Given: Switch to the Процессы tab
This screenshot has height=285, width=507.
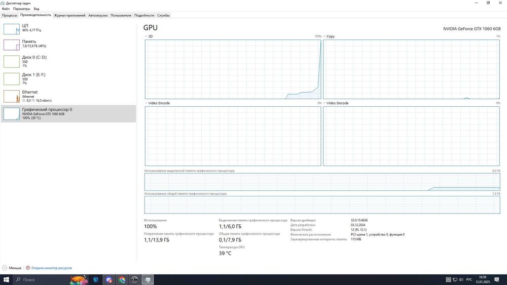Looking at the screenshot, I should [9, 15].
